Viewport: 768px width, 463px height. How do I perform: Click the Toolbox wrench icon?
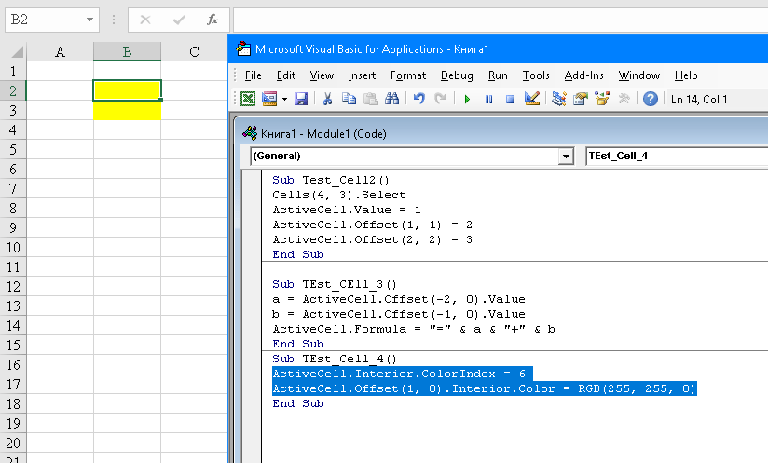pos(624,99)
